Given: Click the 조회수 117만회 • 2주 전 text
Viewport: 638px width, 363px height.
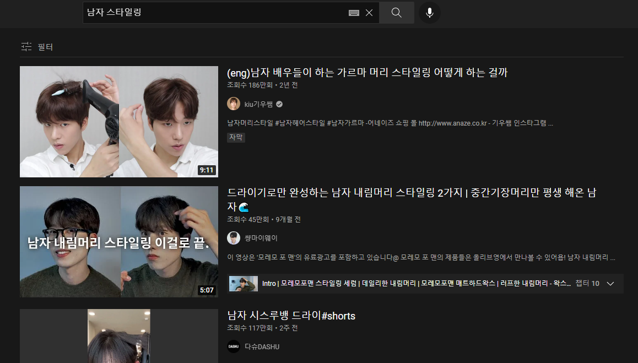Looking at the screenshot, I should (x=262, y=328).
